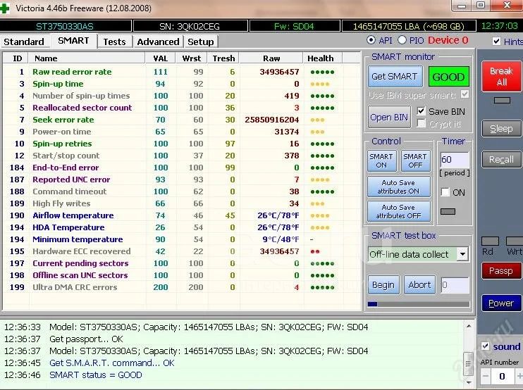Turn SMART ON via Control button
The image size is (523, 390).
[x=381, y=161]
